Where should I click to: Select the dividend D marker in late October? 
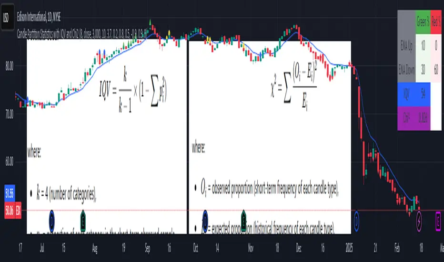tap(205, 221)
